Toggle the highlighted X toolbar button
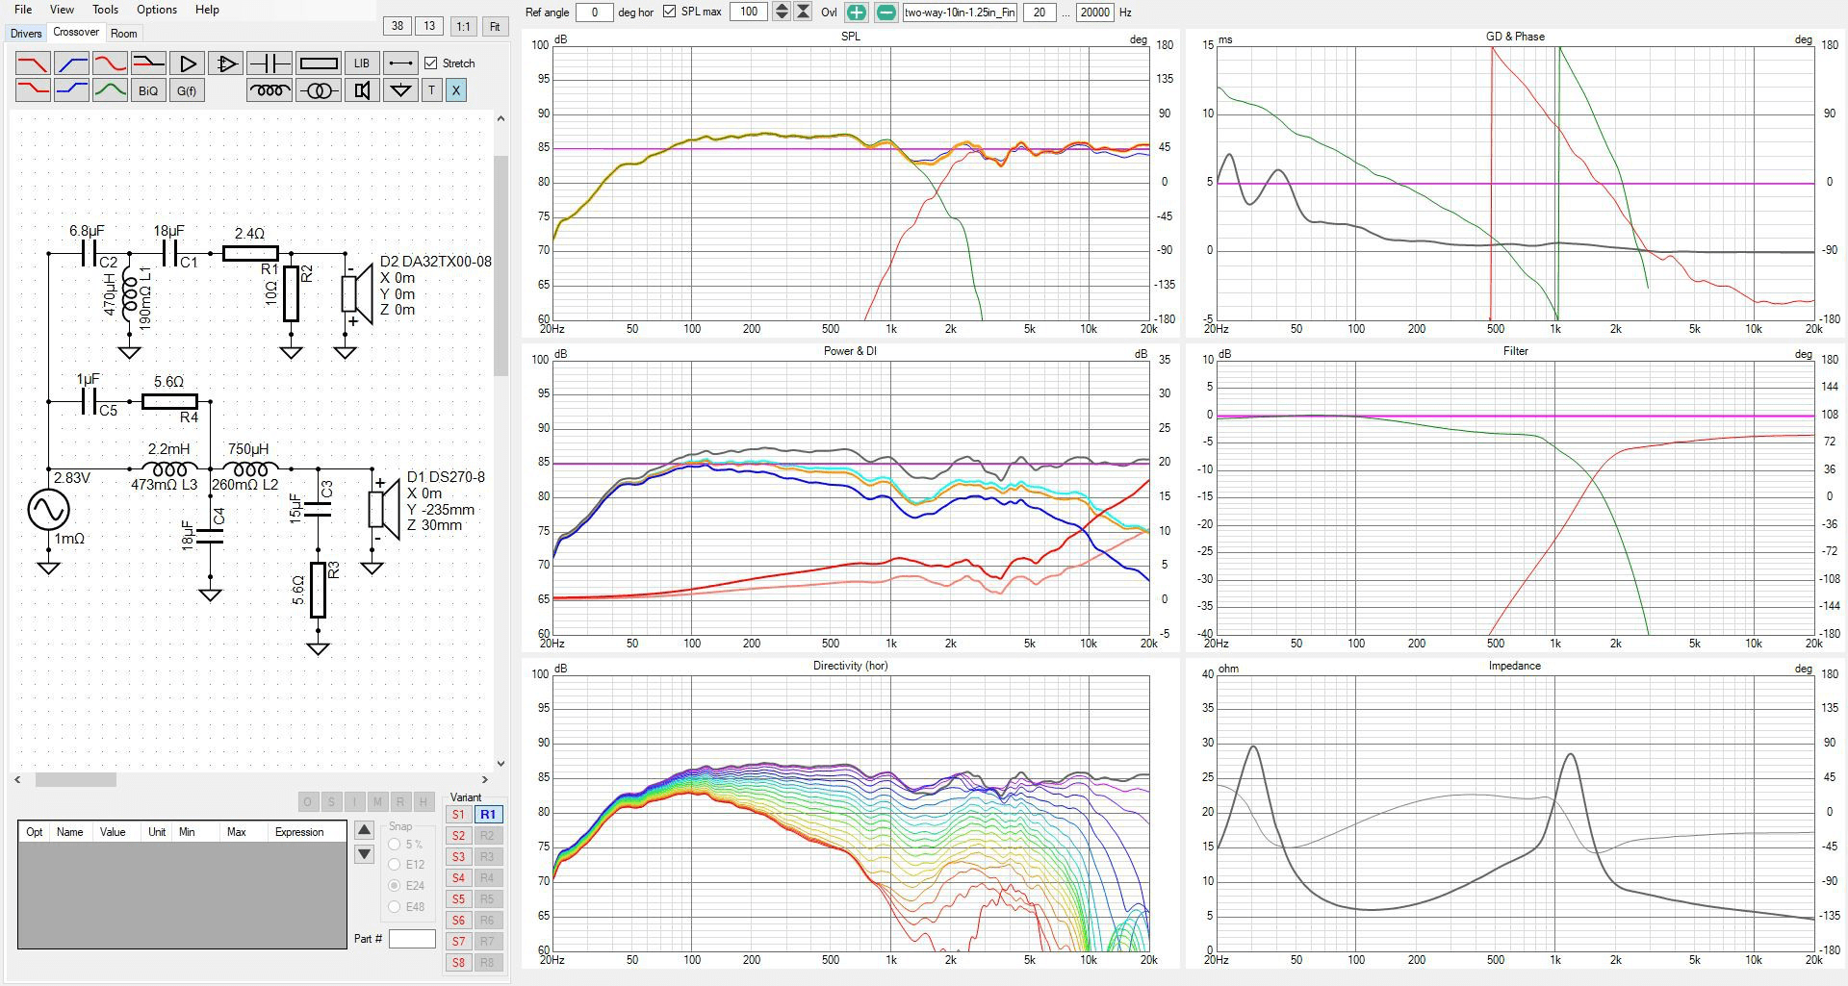This screenshot has height=986, width=1848. (456, 90)
